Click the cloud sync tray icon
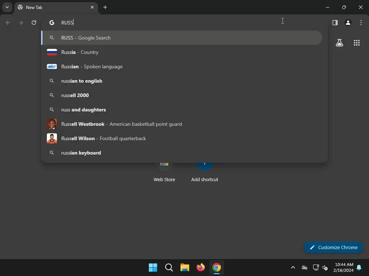 (x=304, y=267)
